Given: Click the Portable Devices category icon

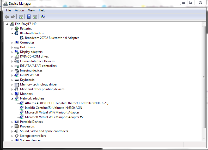Looking at the screenshot, I should (x=17, y=122).
